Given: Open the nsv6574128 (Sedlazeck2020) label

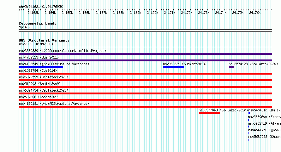Looking at the screenshot, I should [x=253, y=64].
